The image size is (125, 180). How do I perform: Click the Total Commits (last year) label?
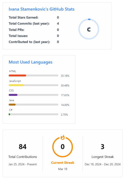(x=29, y=24)
